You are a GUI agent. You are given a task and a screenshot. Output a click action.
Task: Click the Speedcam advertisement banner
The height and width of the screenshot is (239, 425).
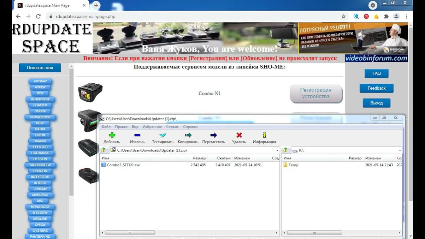[353, 38]
